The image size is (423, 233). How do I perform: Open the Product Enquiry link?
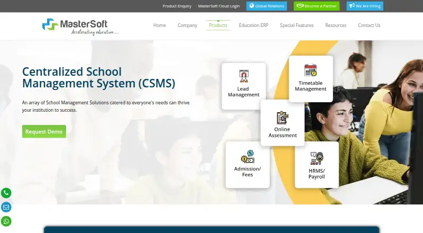point(177,6)
